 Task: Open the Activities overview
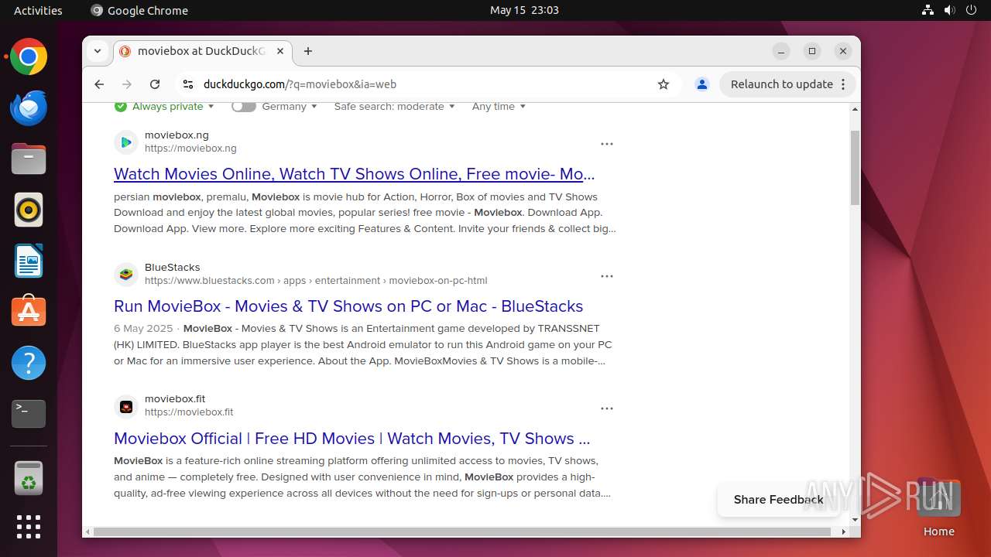point(38,10)
